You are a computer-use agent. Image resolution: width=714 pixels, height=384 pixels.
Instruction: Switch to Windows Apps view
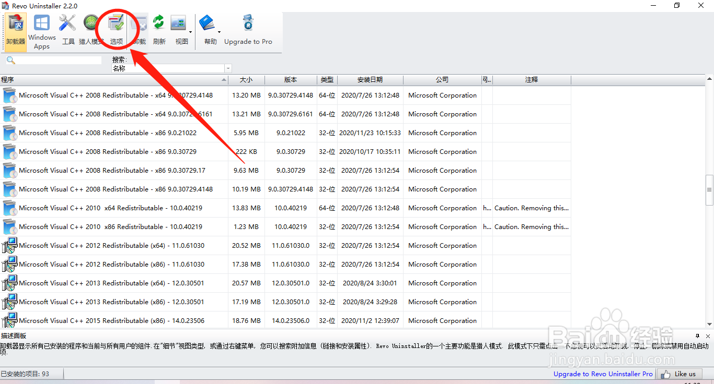pyautogui.click(x=42, y=32)
